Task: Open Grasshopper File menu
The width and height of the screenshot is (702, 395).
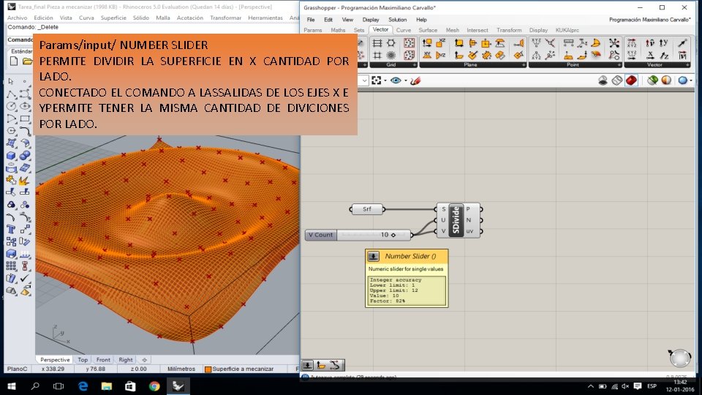Action: (x=311, y=20)
